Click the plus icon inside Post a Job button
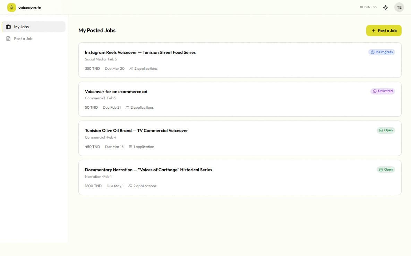The image size is (411, 256). point(373,31)
